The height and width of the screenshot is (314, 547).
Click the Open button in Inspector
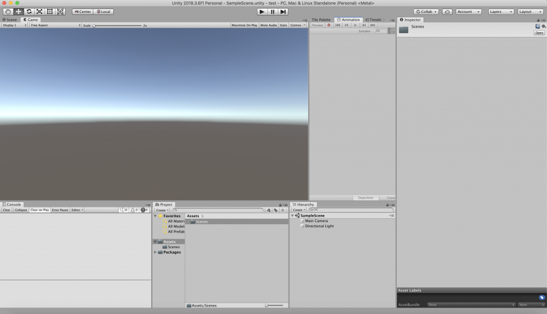[x=539, y=33]
